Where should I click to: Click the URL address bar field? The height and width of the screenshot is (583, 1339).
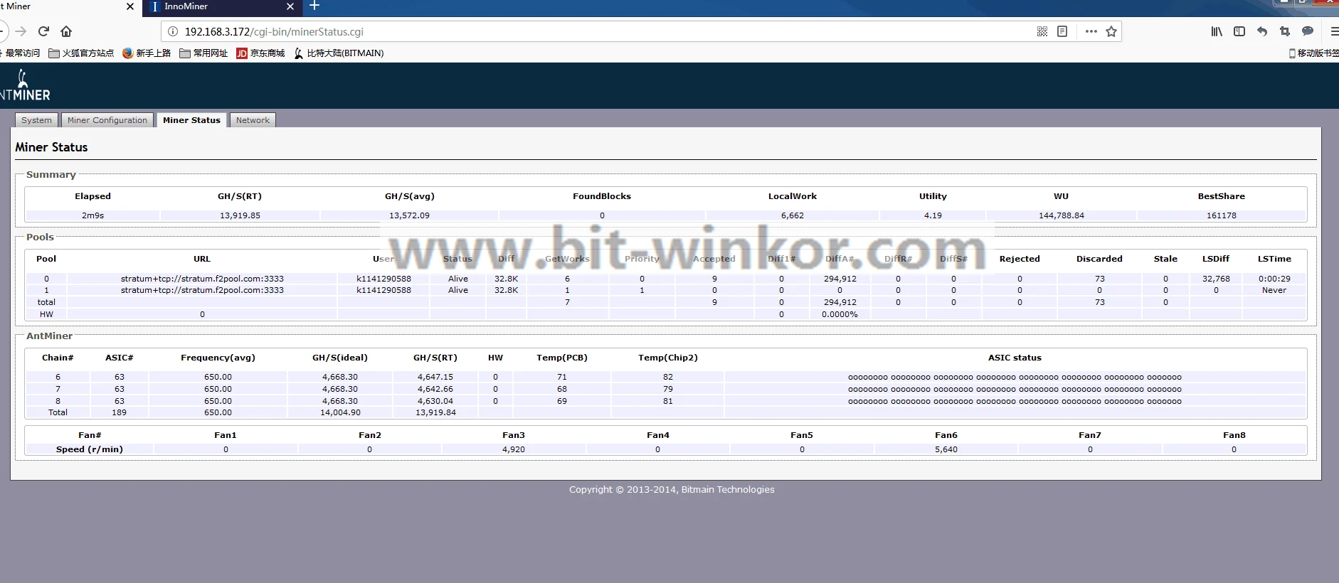pyautogui.click(x=569, y=31)
